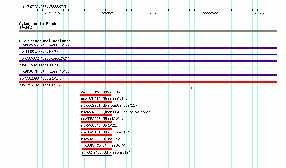Click the left arrow of the ruler
The image size is (286, 168).
[20, 10]
